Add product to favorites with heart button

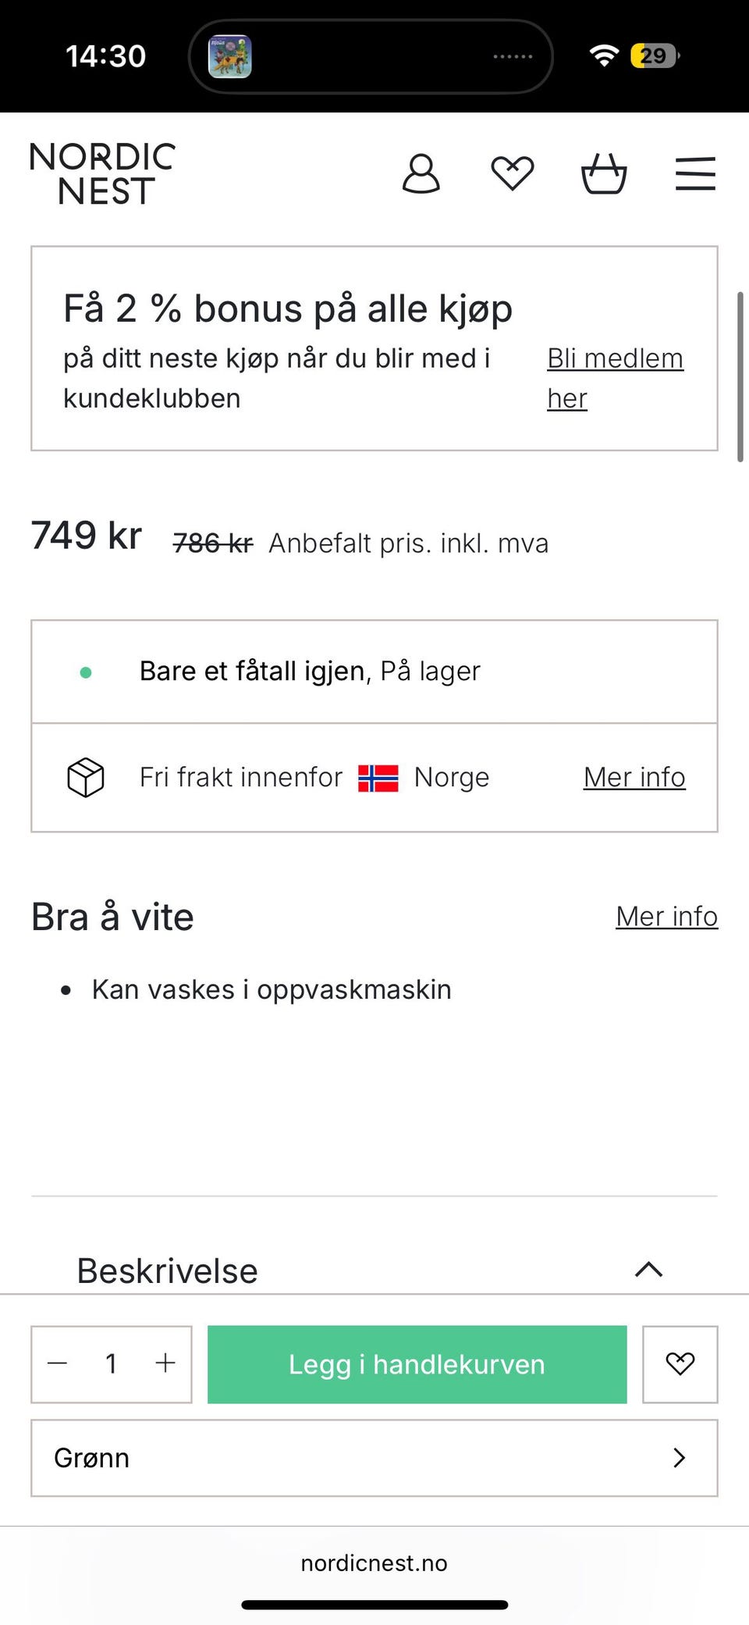click(x=680, y=1363)
